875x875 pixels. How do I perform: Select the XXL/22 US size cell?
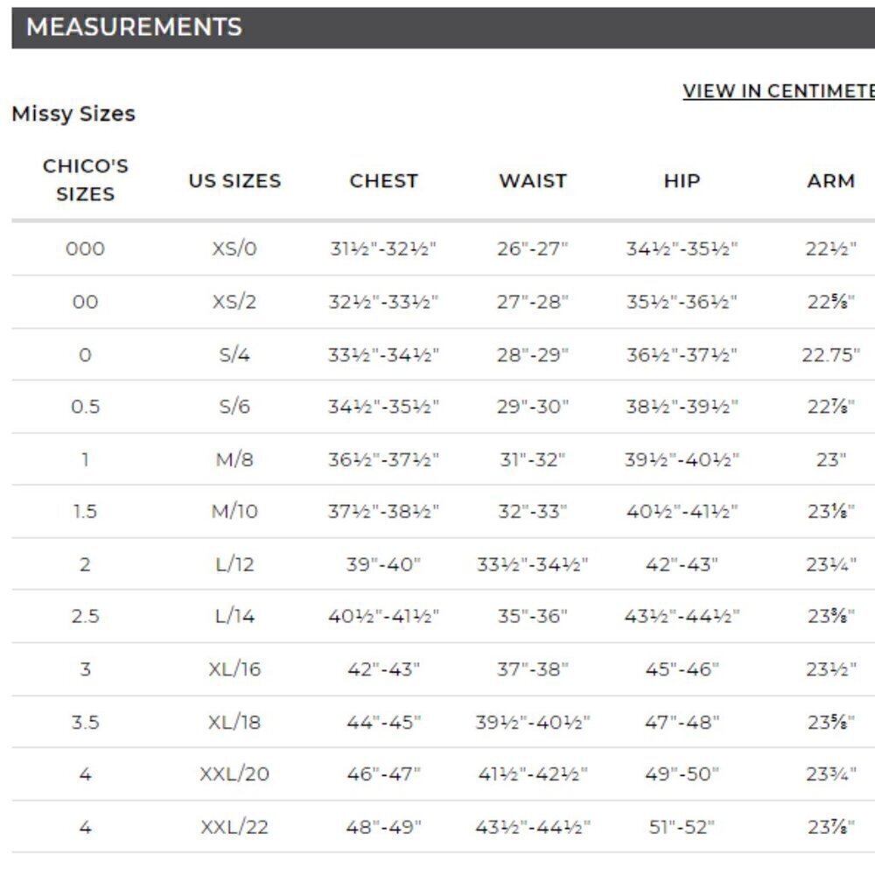coord(234,827)
